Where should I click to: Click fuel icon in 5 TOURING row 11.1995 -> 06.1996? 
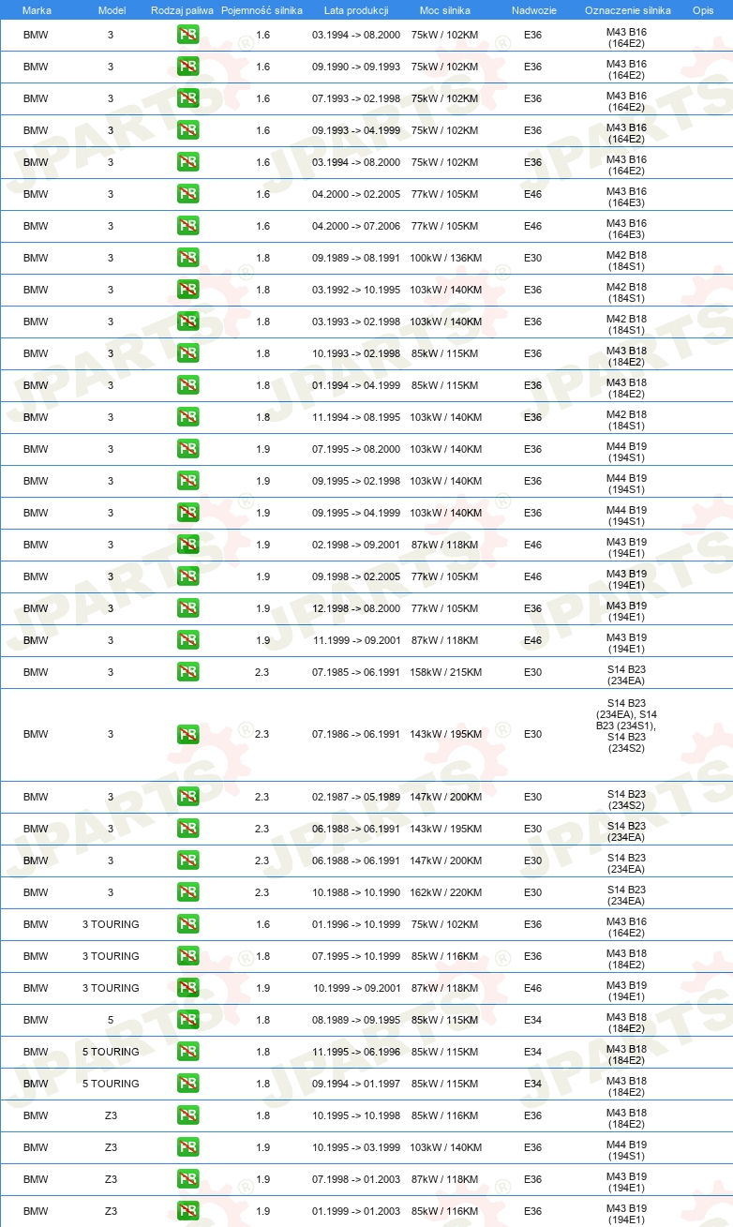pos(187,1052)
